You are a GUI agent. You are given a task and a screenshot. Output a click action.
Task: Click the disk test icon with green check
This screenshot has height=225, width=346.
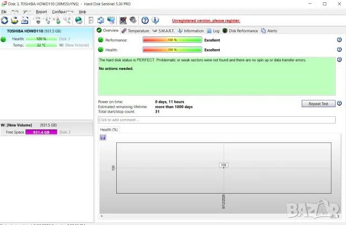click(x=58, y=21)
